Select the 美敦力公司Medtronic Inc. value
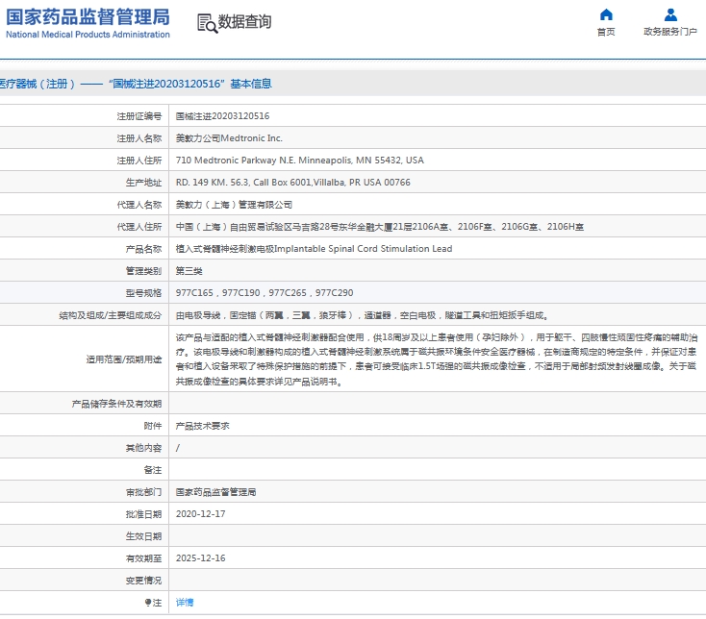Viewport: 706px width, 619px height. click(x=229, y=138)
